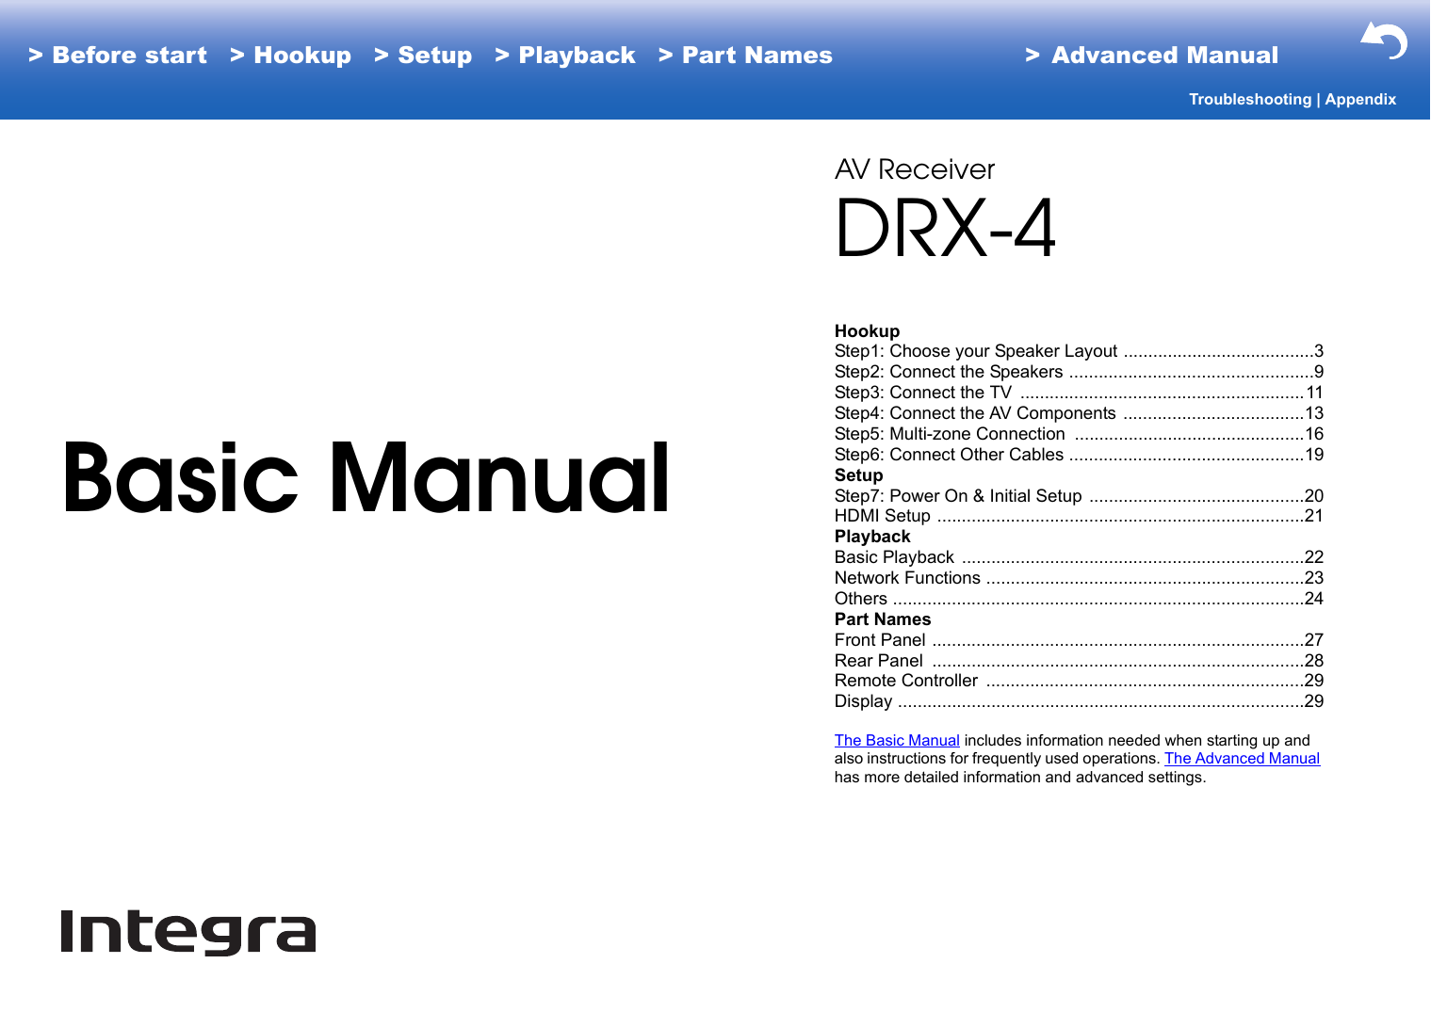Open the Others contents entry

(1079, 599)
